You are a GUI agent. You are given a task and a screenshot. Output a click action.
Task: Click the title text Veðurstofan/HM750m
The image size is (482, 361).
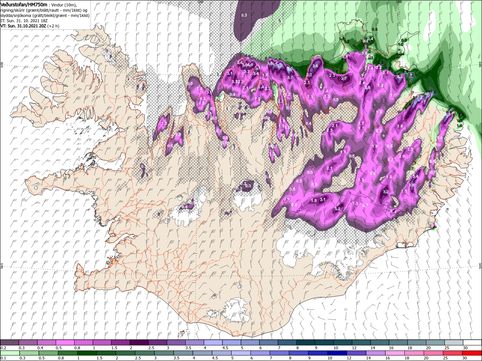tap(24, 4)
